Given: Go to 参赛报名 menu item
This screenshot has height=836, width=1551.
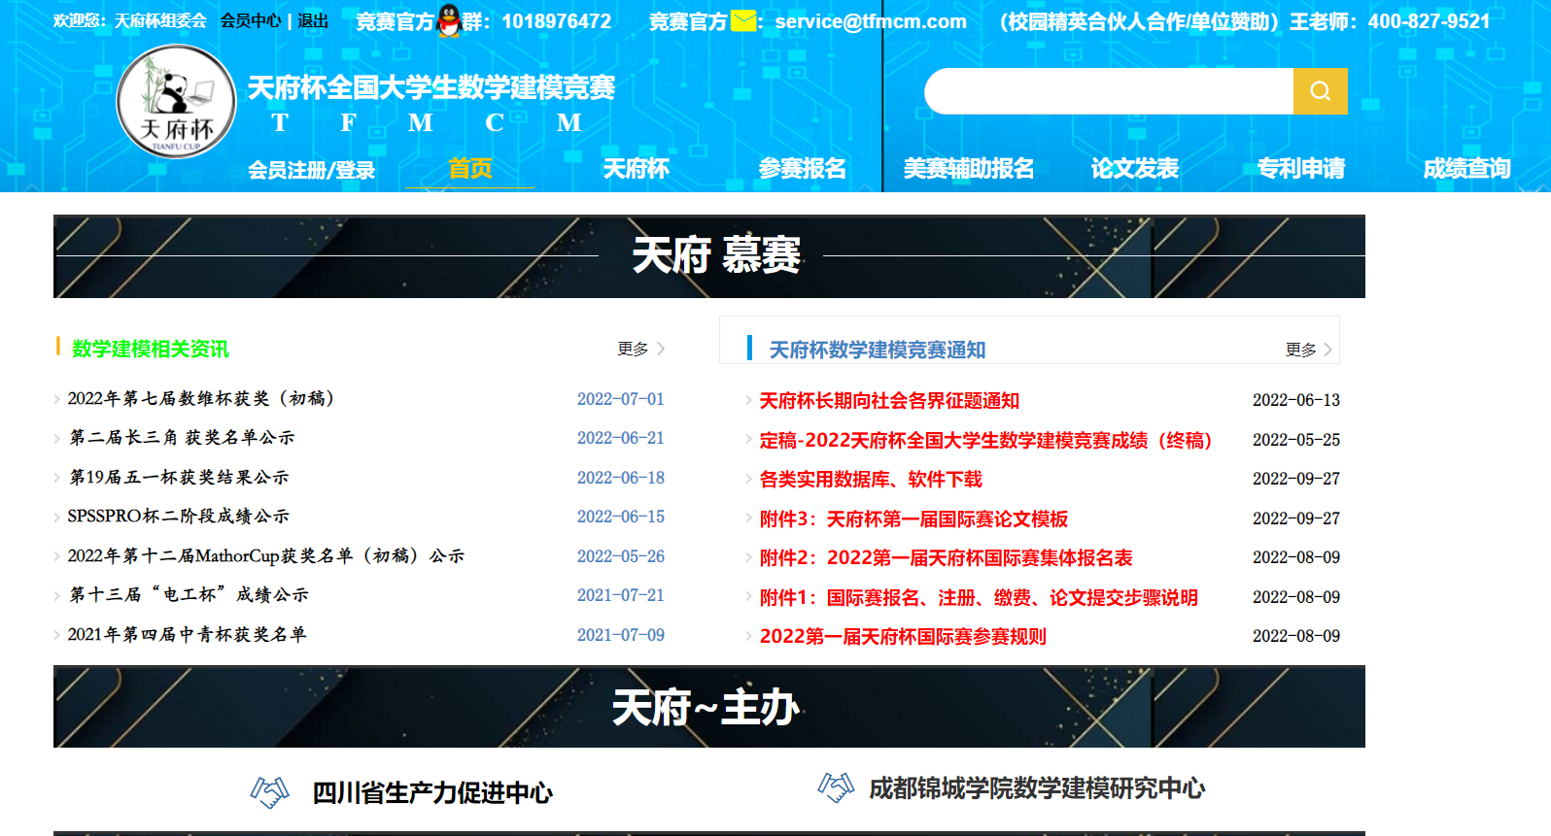Looking at the screenshot, I should (x=802, y=169).
